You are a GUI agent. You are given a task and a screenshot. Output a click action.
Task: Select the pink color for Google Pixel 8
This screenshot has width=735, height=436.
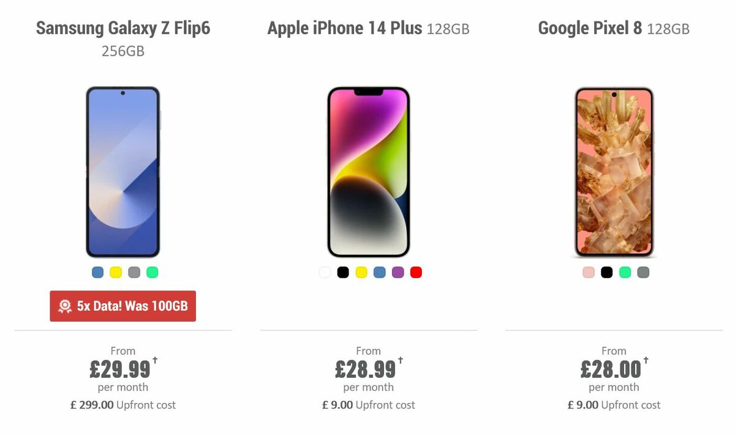[587, 272]
